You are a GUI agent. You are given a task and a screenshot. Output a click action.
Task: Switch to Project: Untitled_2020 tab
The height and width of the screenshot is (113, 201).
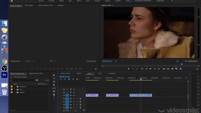pos(35,73)
